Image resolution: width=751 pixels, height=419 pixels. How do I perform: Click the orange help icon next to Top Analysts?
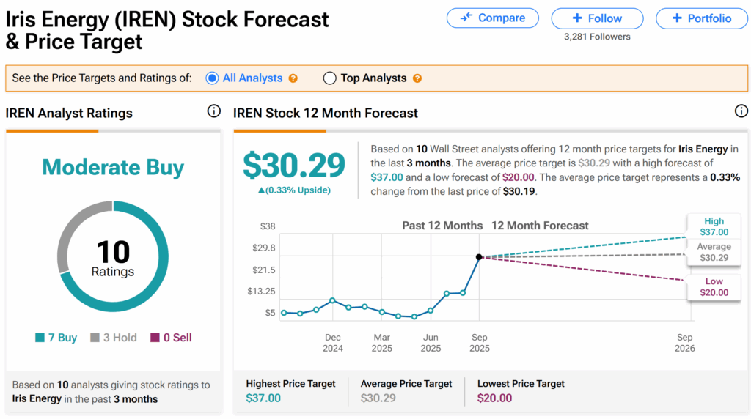point(417,78)
